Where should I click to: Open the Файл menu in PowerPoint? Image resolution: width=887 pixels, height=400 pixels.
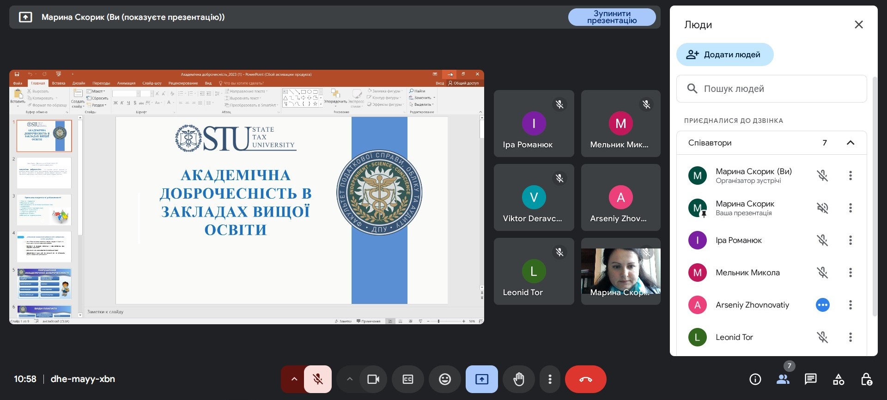point(18,83)
